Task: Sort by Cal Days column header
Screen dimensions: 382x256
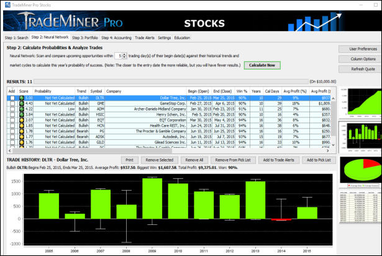Action: (272, 91)
